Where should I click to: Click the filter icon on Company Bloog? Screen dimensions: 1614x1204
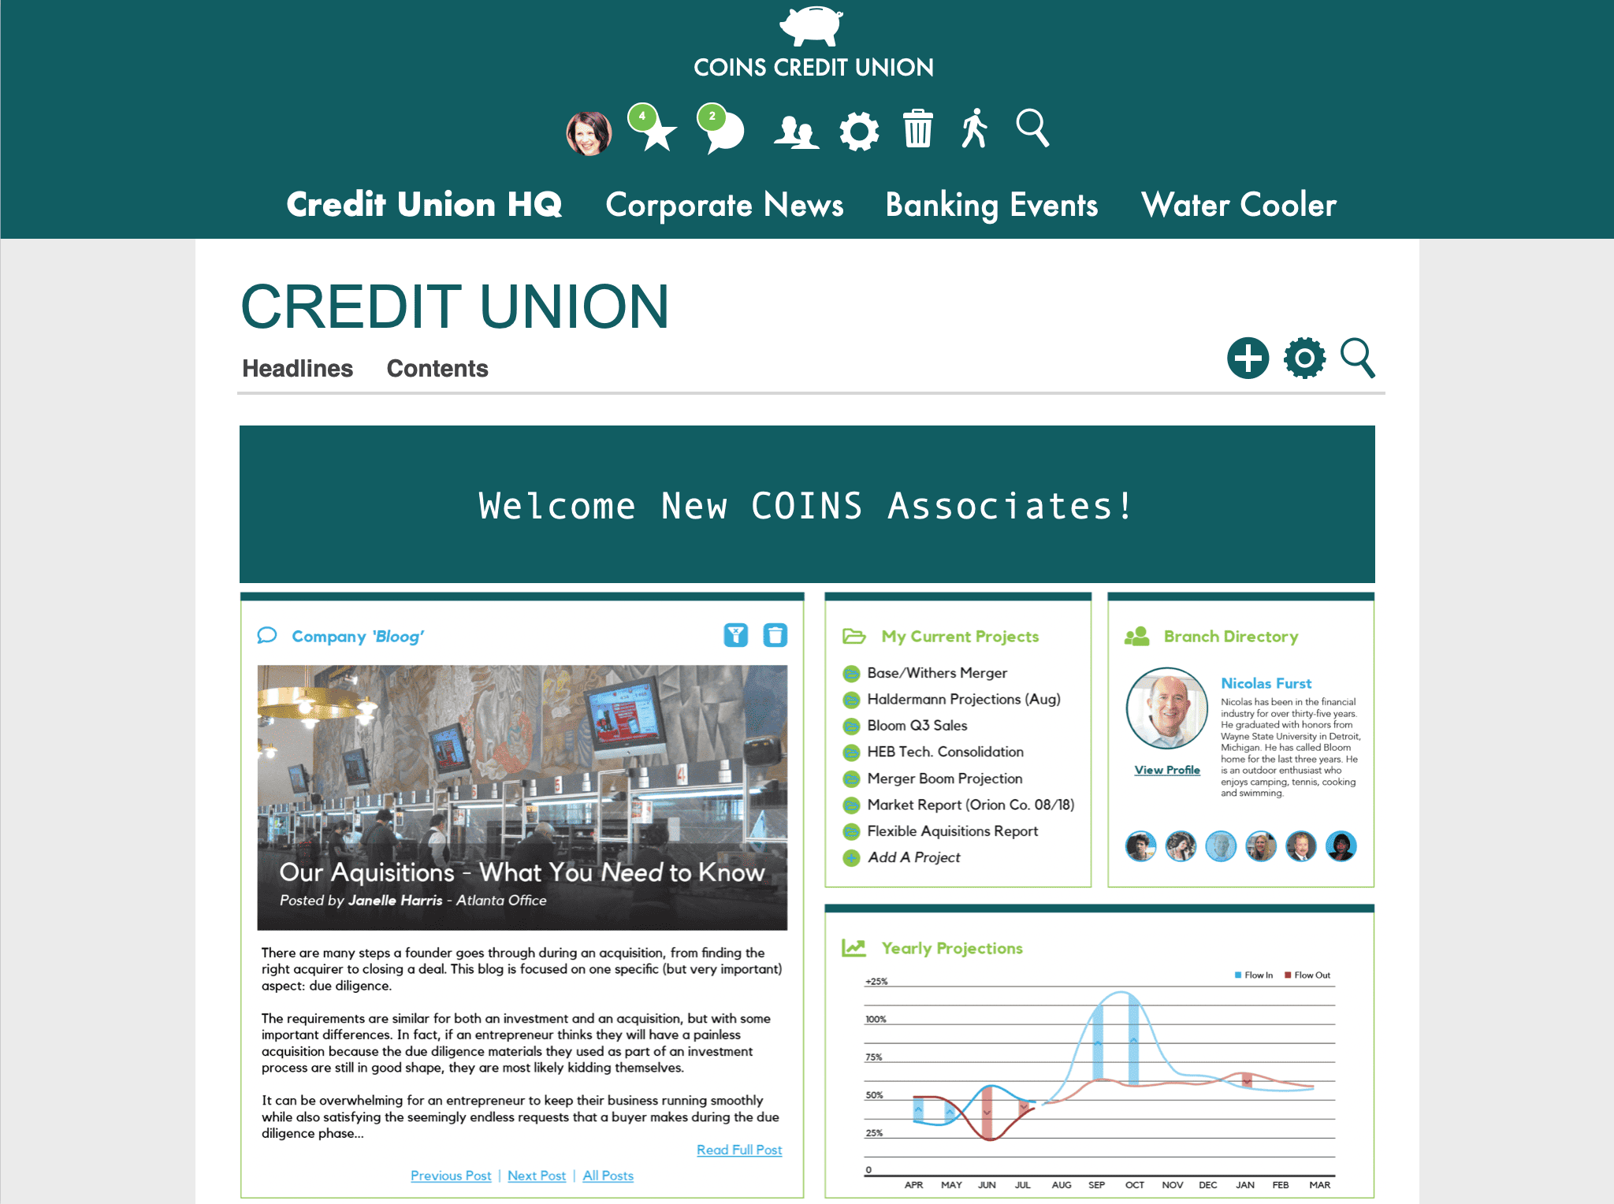(x=734, y=636)
